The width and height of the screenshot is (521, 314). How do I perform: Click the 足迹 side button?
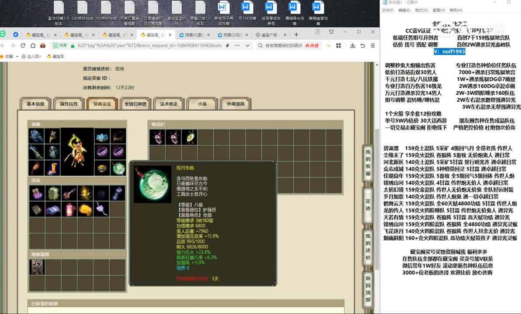tap(368, 205)
